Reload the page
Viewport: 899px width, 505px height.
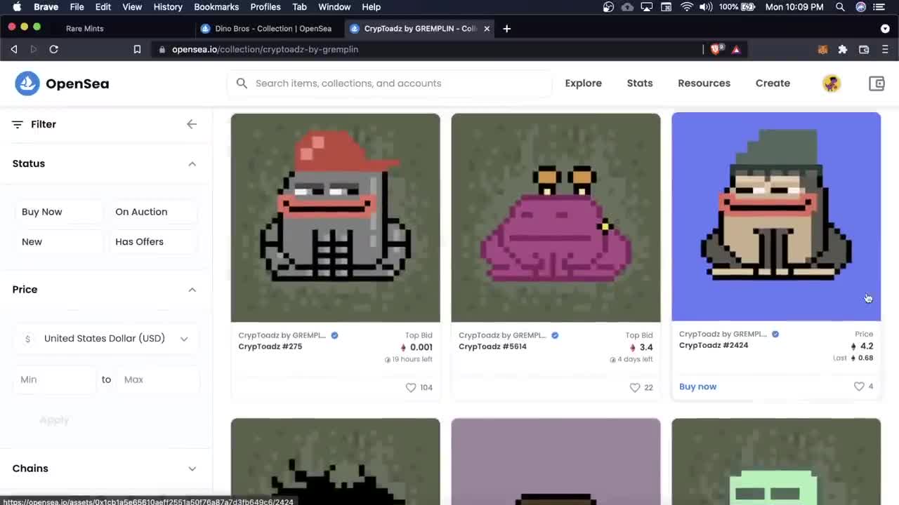tap(53, 49)
